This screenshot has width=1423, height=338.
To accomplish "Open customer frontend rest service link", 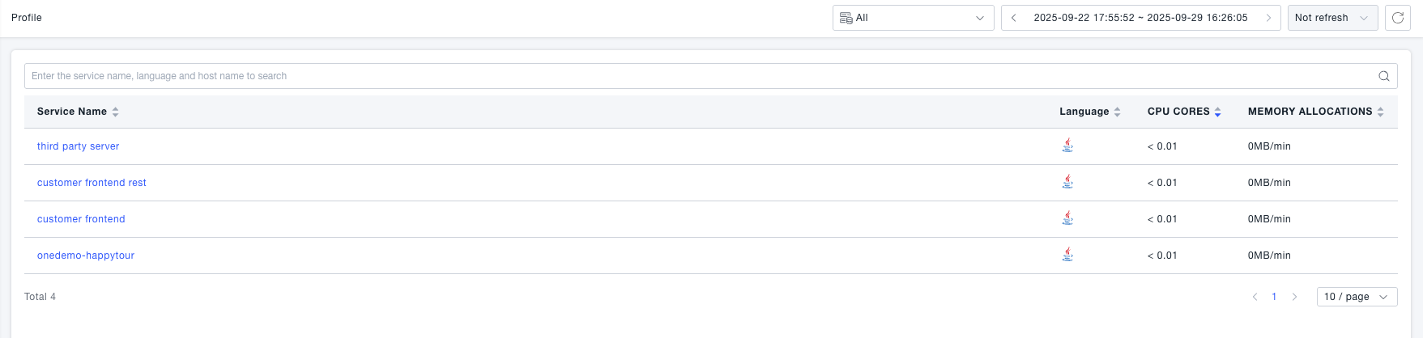I will point(92,183).
